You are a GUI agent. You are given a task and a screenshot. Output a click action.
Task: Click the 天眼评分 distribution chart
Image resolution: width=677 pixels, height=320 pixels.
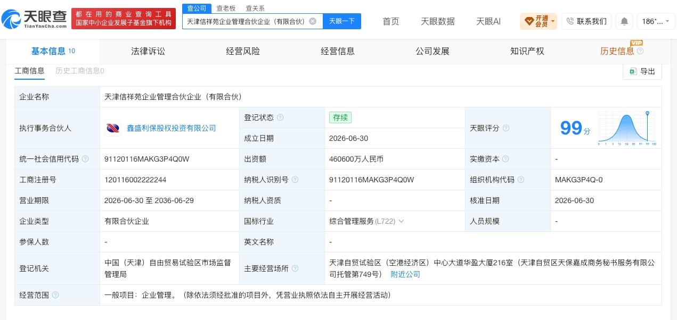(627, 128)
